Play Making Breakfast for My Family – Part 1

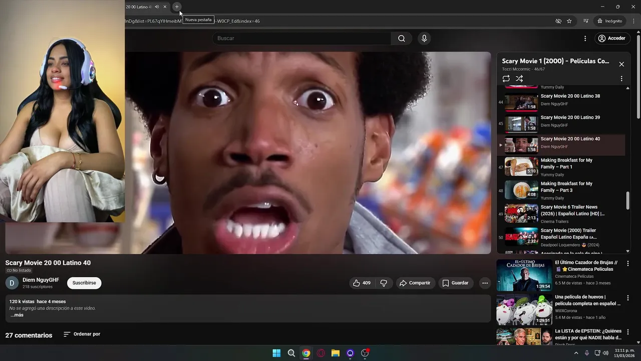pyautogui.click(x=561, y=167)
